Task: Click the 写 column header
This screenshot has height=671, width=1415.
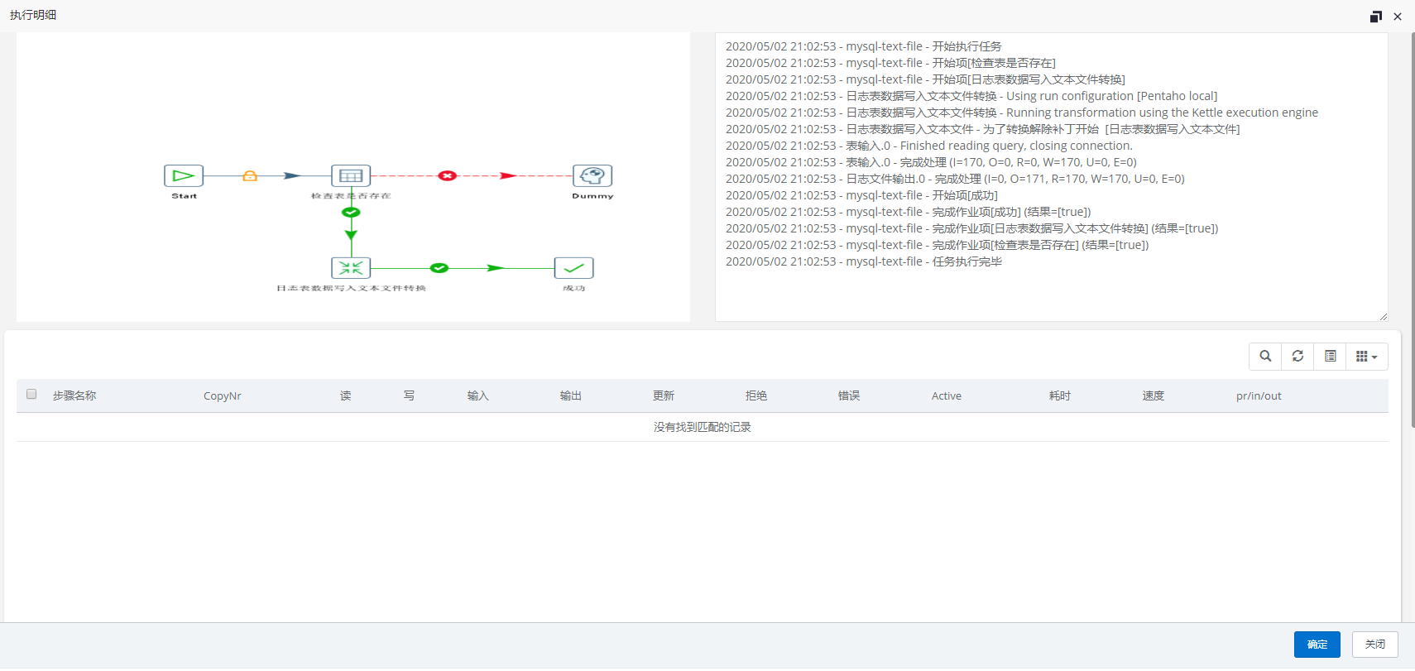Action: 409,396
